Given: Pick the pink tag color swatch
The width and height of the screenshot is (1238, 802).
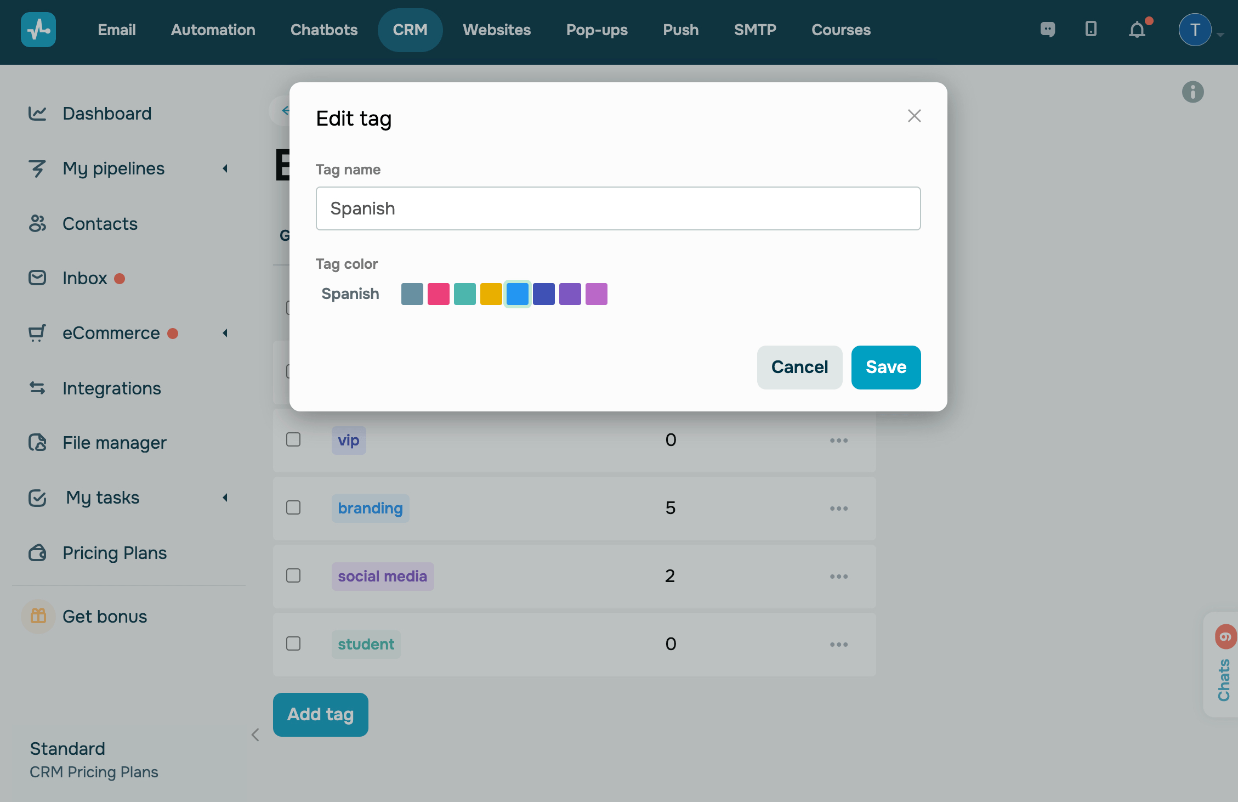Looking at the screenshot, I should (x=438, y=294).
